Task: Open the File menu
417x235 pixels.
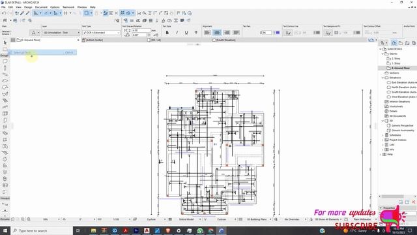Action: pyautogui.click(x=3, y=7)
